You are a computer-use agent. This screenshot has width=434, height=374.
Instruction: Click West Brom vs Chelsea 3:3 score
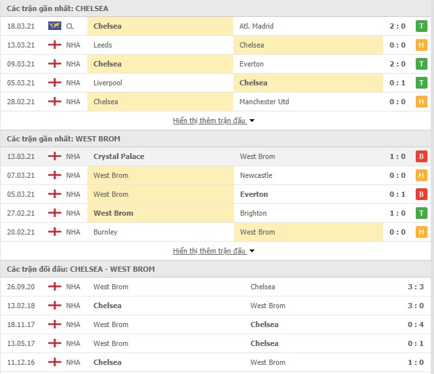pyautogui.click(x=416, y=287)
